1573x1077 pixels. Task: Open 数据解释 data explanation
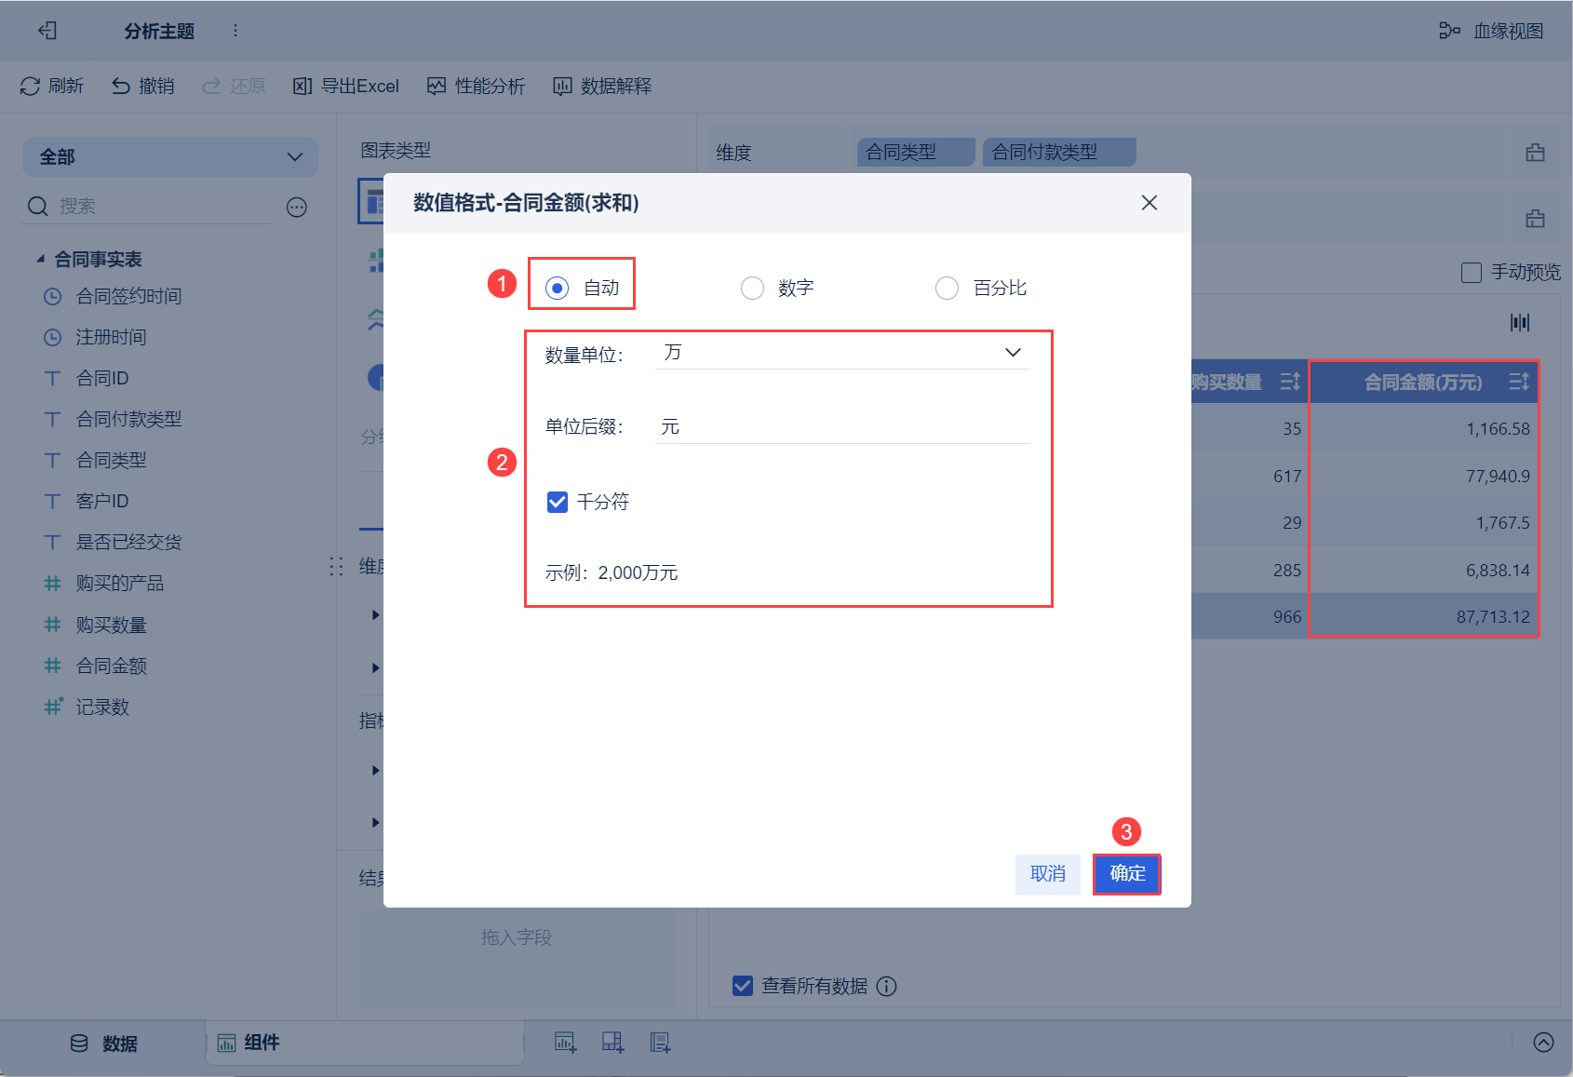coord(602,86)
